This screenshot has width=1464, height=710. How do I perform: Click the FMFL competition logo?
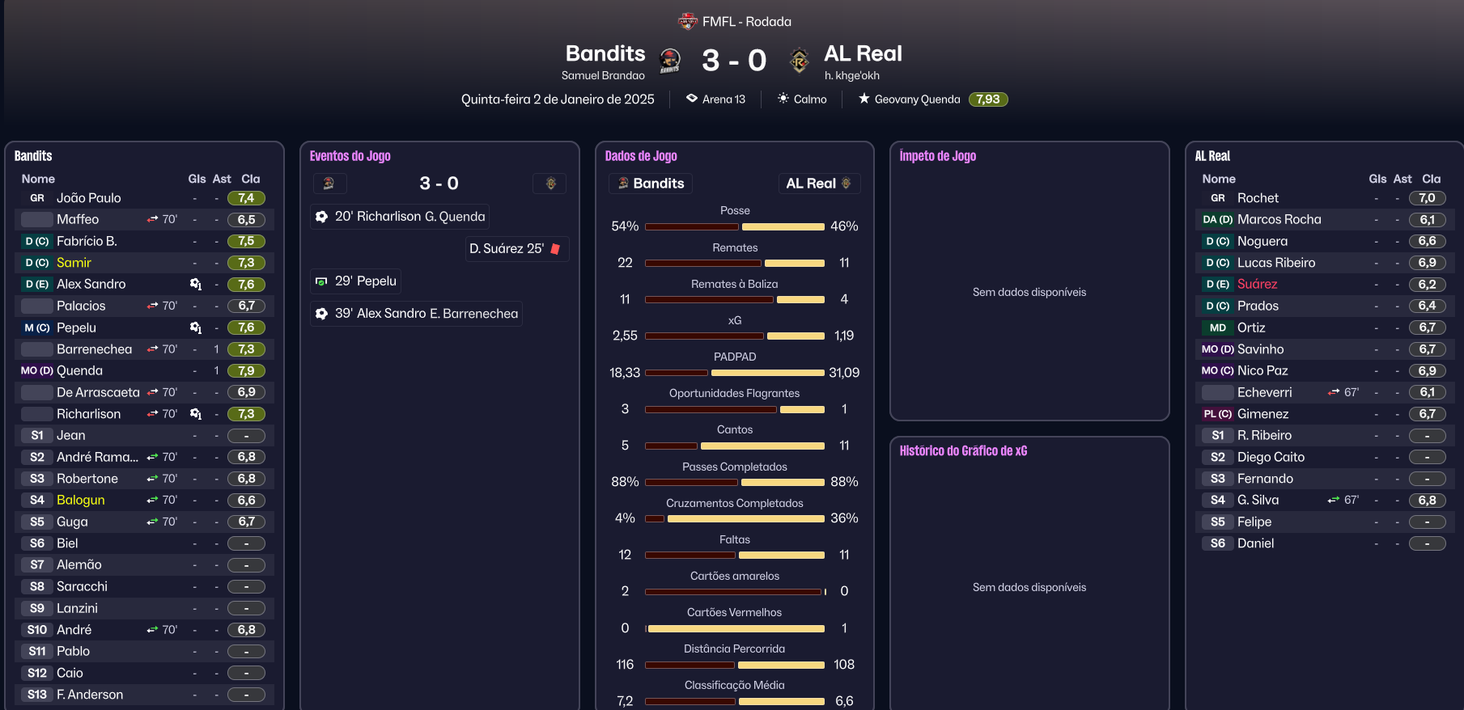(688, 21)
